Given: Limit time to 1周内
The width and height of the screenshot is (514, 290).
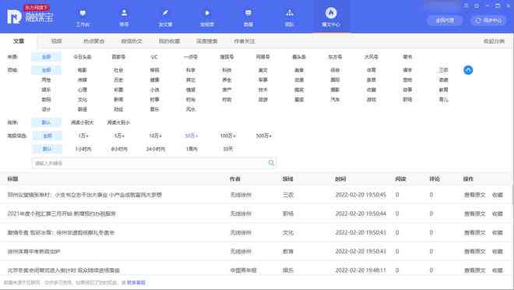Looking at the screenshot, I should (192, 149).
